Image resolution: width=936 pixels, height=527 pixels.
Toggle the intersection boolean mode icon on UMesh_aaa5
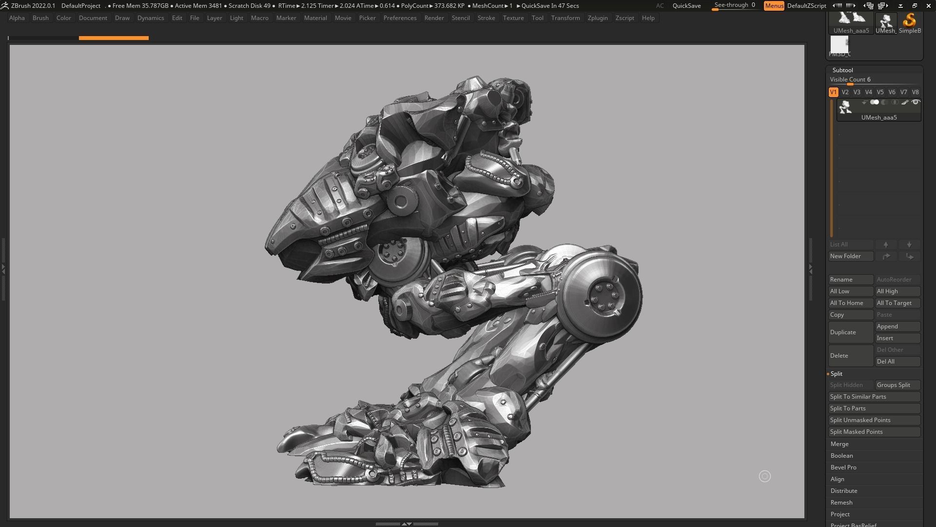895,102
